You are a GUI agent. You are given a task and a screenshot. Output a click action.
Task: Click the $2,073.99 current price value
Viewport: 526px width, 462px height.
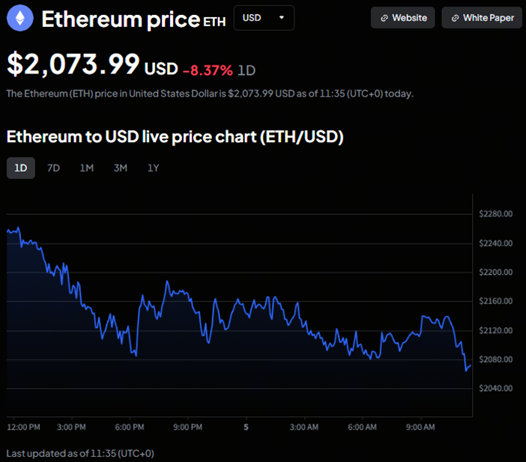73,64
